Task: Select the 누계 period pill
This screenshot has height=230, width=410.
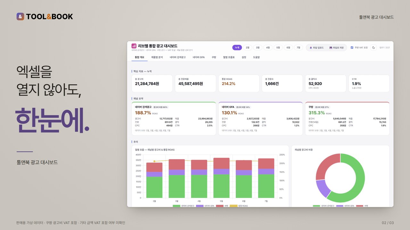Action: pyautogui.click(x=237, y=48)
